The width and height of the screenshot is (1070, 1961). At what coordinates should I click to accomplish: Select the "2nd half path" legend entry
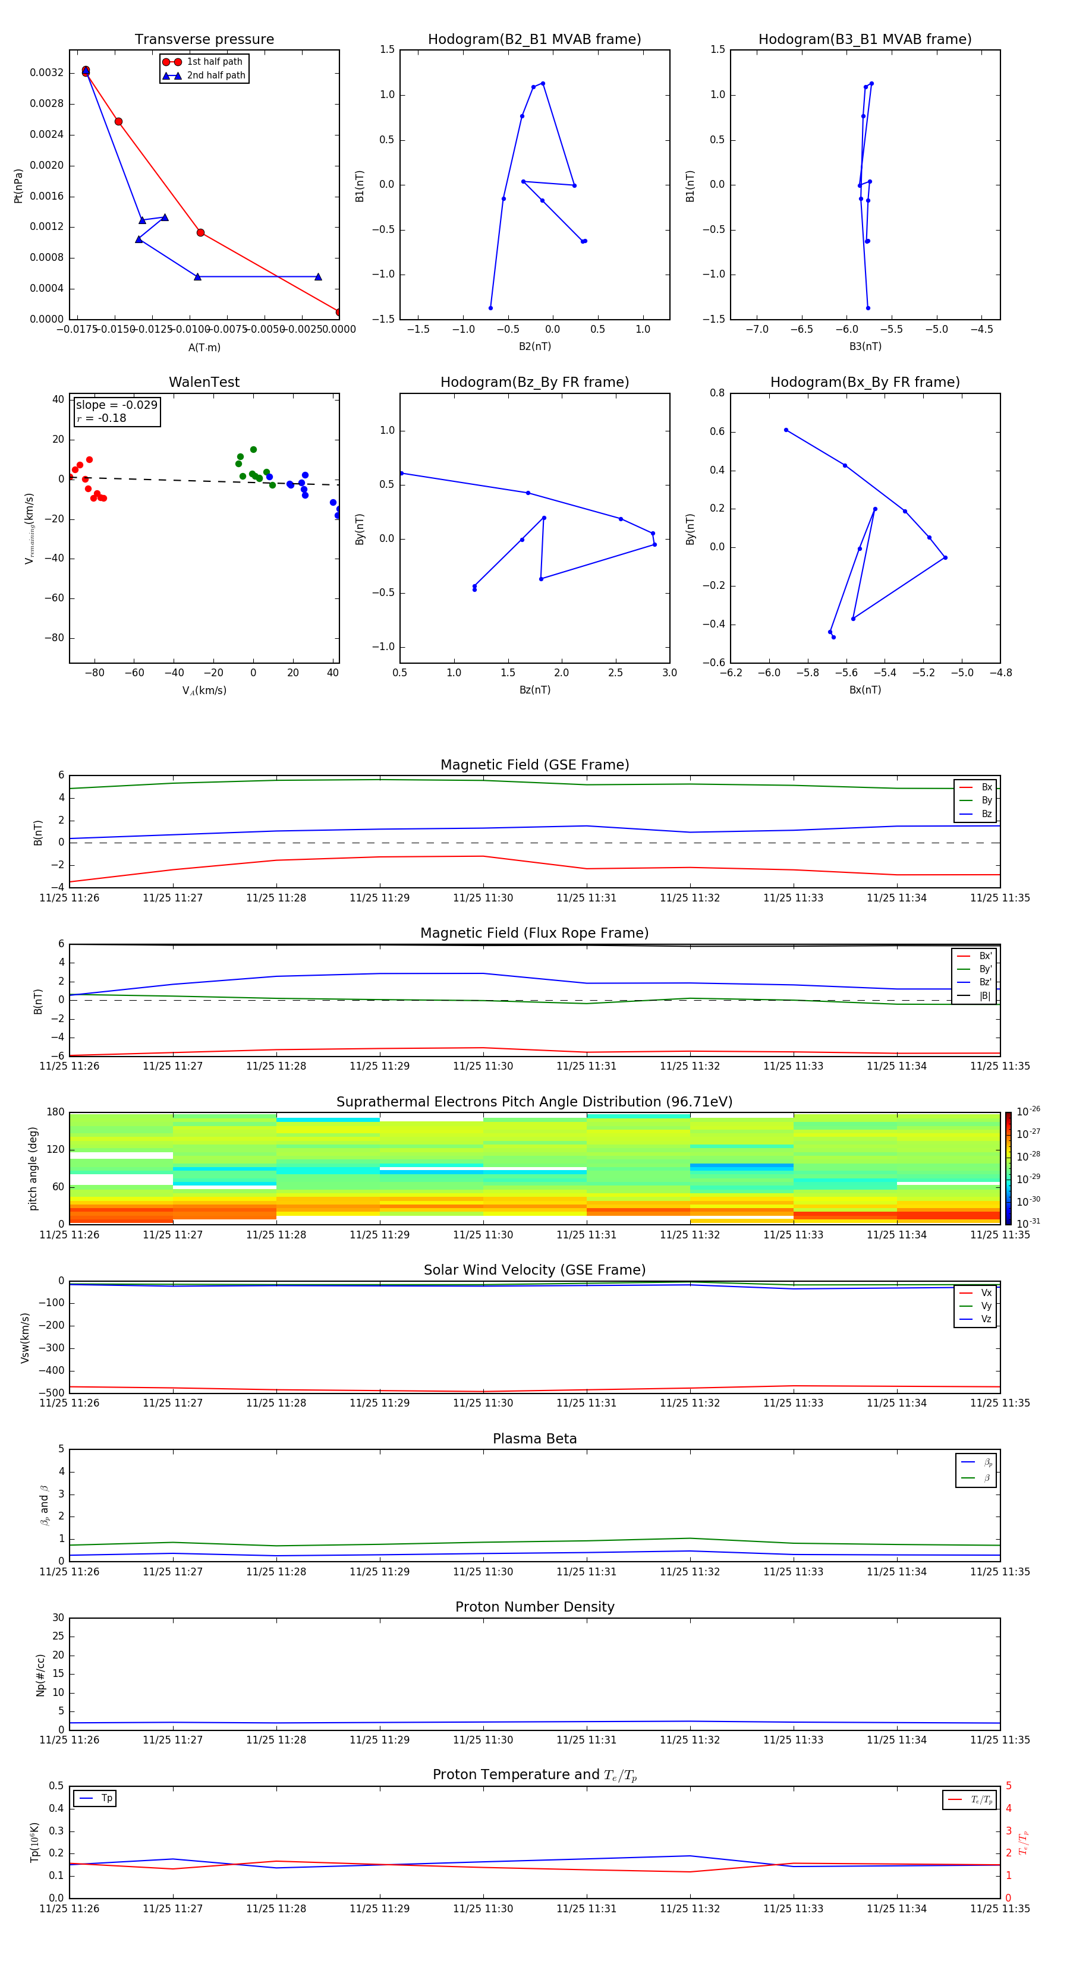coord(204,75)
